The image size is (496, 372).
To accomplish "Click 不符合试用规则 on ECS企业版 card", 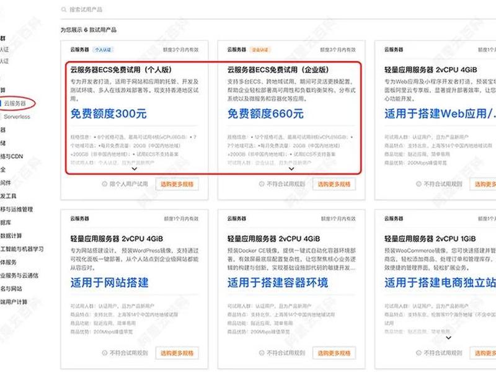I will (x=286, y=184).
